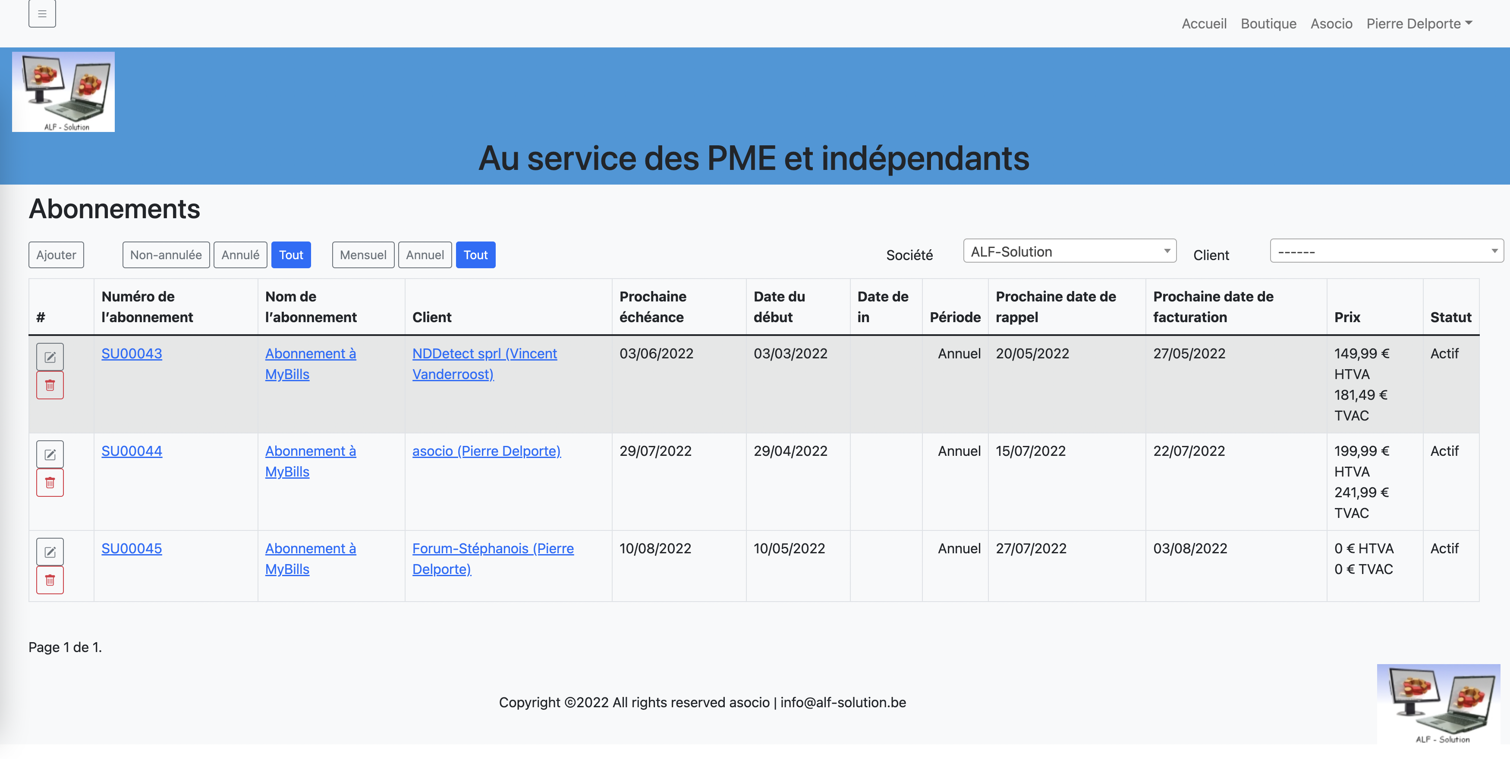
Task: Click the Abonnements page heading
Action: point(114,209)
